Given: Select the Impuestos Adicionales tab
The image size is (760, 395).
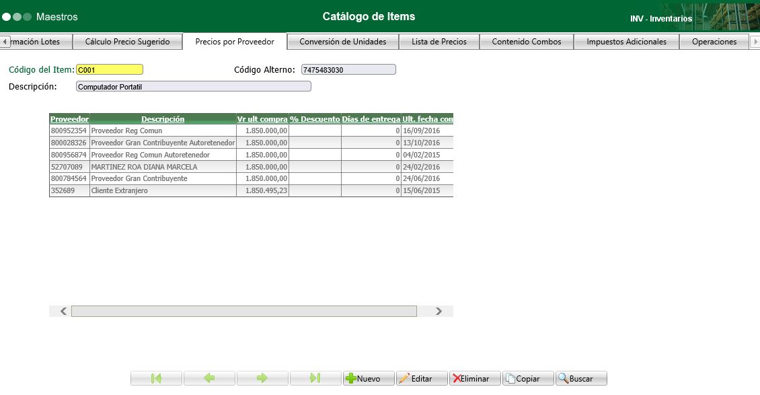Looking at the screenshot, I should pos(625,41).
